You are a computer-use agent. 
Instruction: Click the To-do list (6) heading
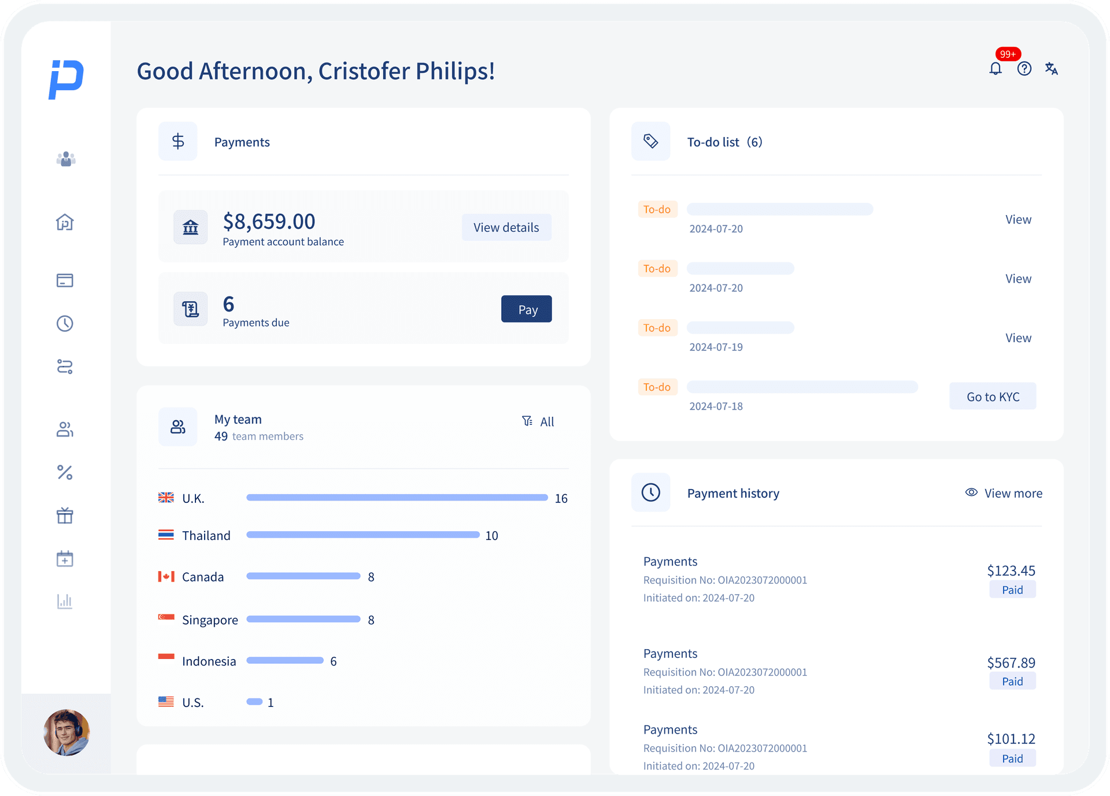724,142
